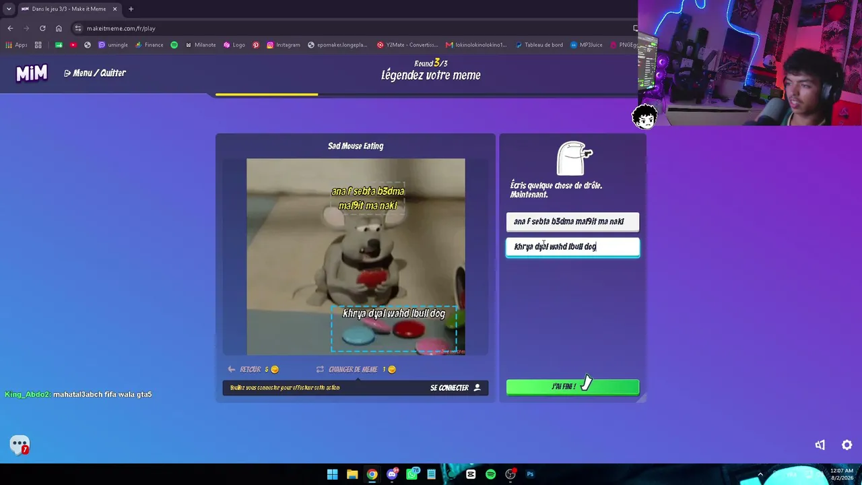Reload the page
The width and height of the screenshot is (862, 485).
pos(42,28)
